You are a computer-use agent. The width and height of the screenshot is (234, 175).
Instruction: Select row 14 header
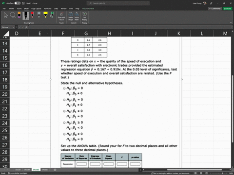click(x=5, y=51)
